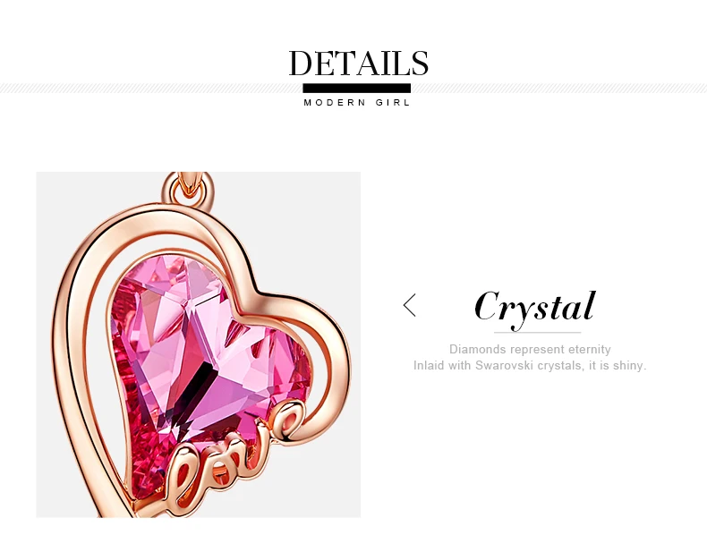Click the MODERN GIRL subtitle text
Screen dimensions: 707x535
click(x=357, y=103)
